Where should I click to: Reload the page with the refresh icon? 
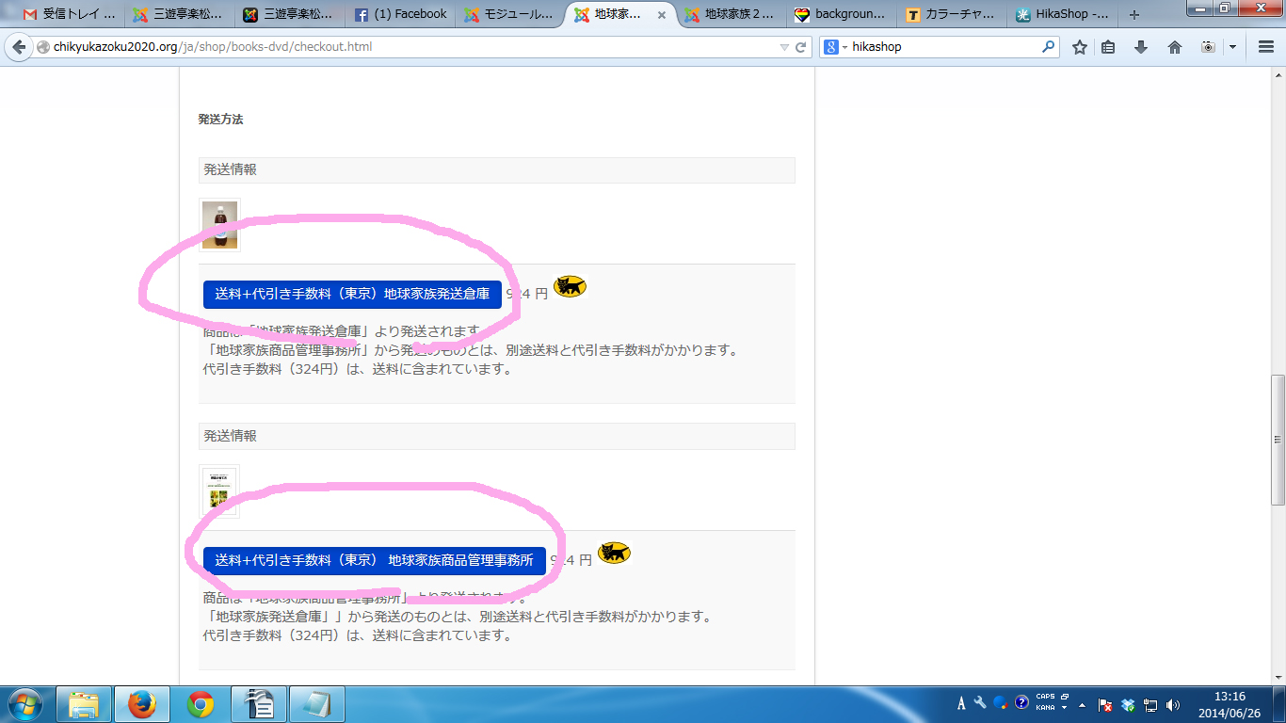pos(801,47)
